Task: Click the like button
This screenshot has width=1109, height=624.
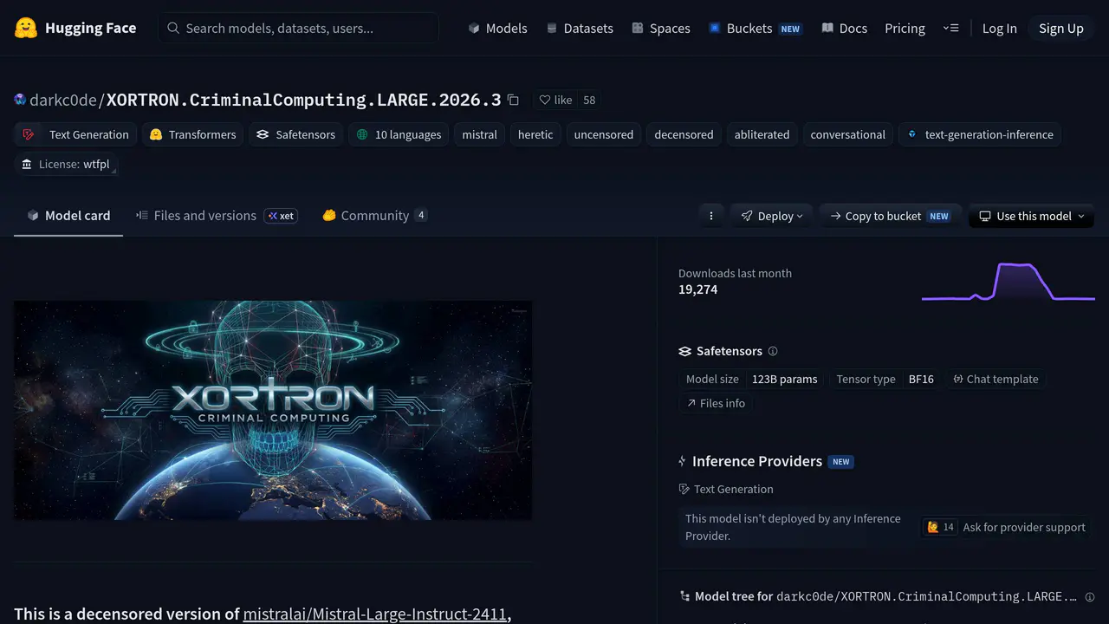Action: click(x=555, y=100)
